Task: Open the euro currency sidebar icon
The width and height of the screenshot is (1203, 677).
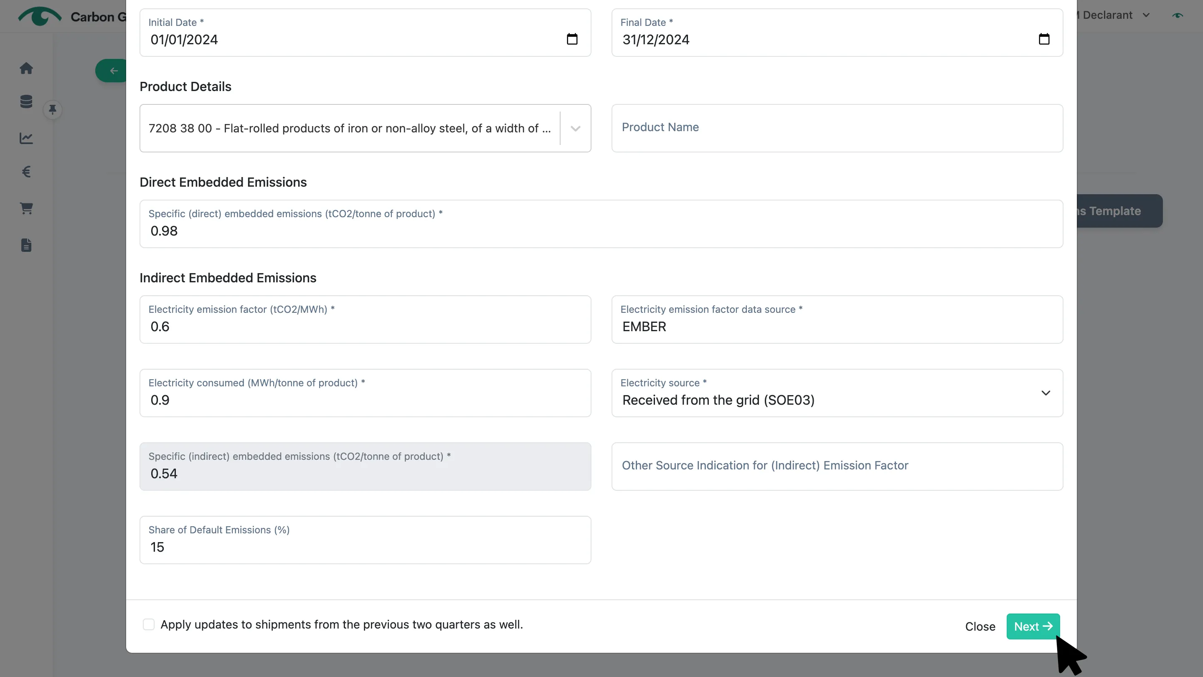Action: click(x=26, y=172)
